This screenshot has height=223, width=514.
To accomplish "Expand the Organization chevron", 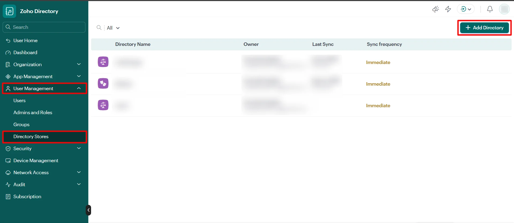I will (79, 64).
